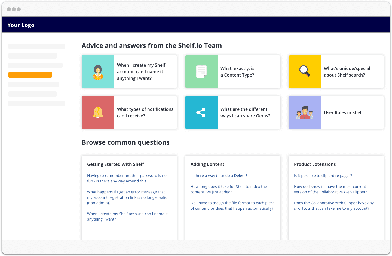392x256 pixels.
Task: Open the card 'When I create my Shelf account, can I name it anything I want?'
Action: pyautogui.click(x=129, y=72)
